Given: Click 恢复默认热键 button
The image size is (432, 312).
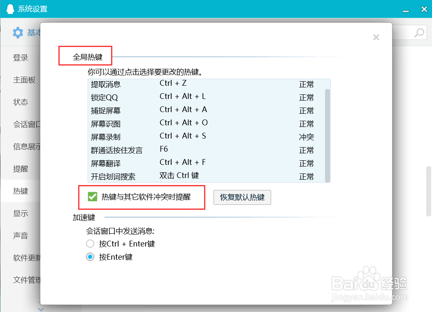Looking at the screenshot, I should (x=242, y=197).
